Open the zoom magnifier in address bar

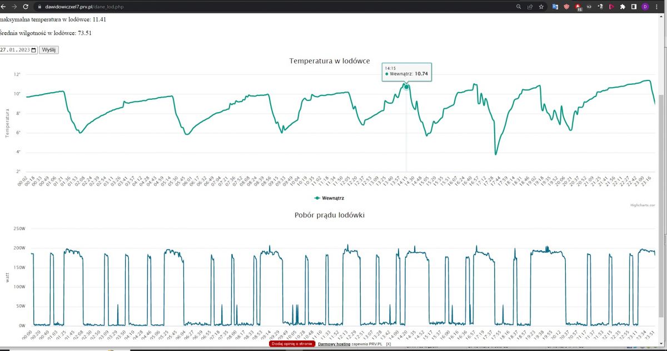(x=519, y=7)
